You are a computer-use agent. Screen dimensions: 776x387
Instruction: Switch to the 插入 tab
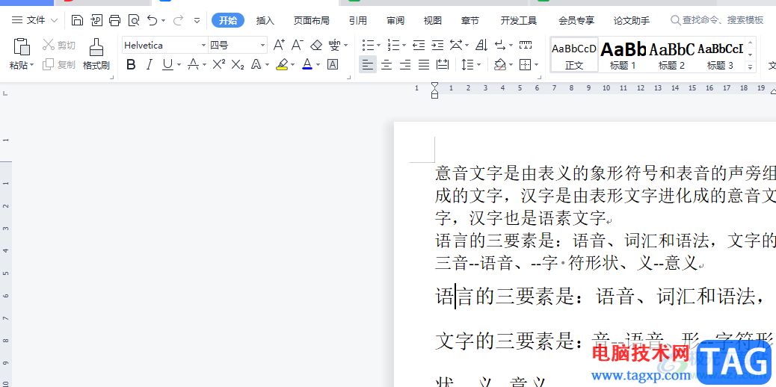point(265,21)
